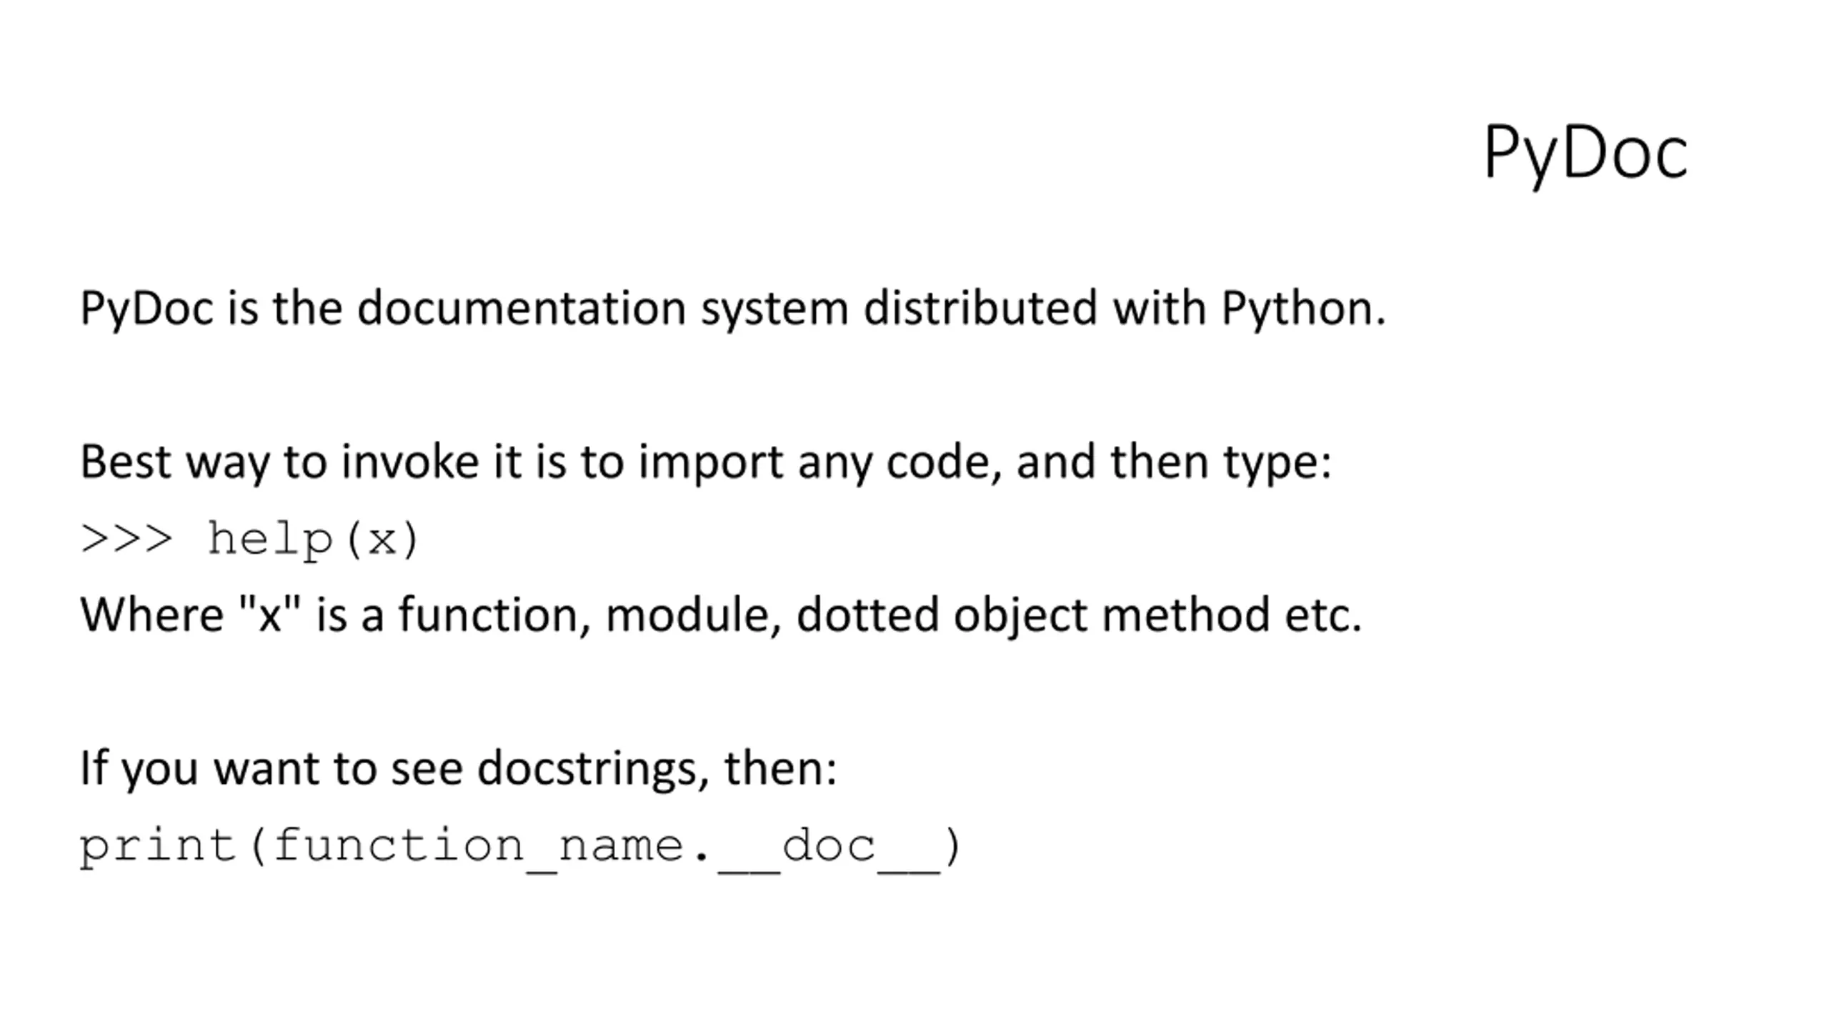Click the help(x) code text
Screen dimensions: 1829x1029
[313, 540]
